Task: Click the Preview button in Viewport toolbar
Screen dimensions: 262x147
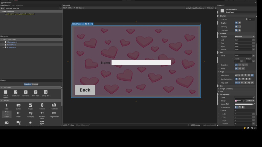Action: pyautogui.click(x=210, y=8)
